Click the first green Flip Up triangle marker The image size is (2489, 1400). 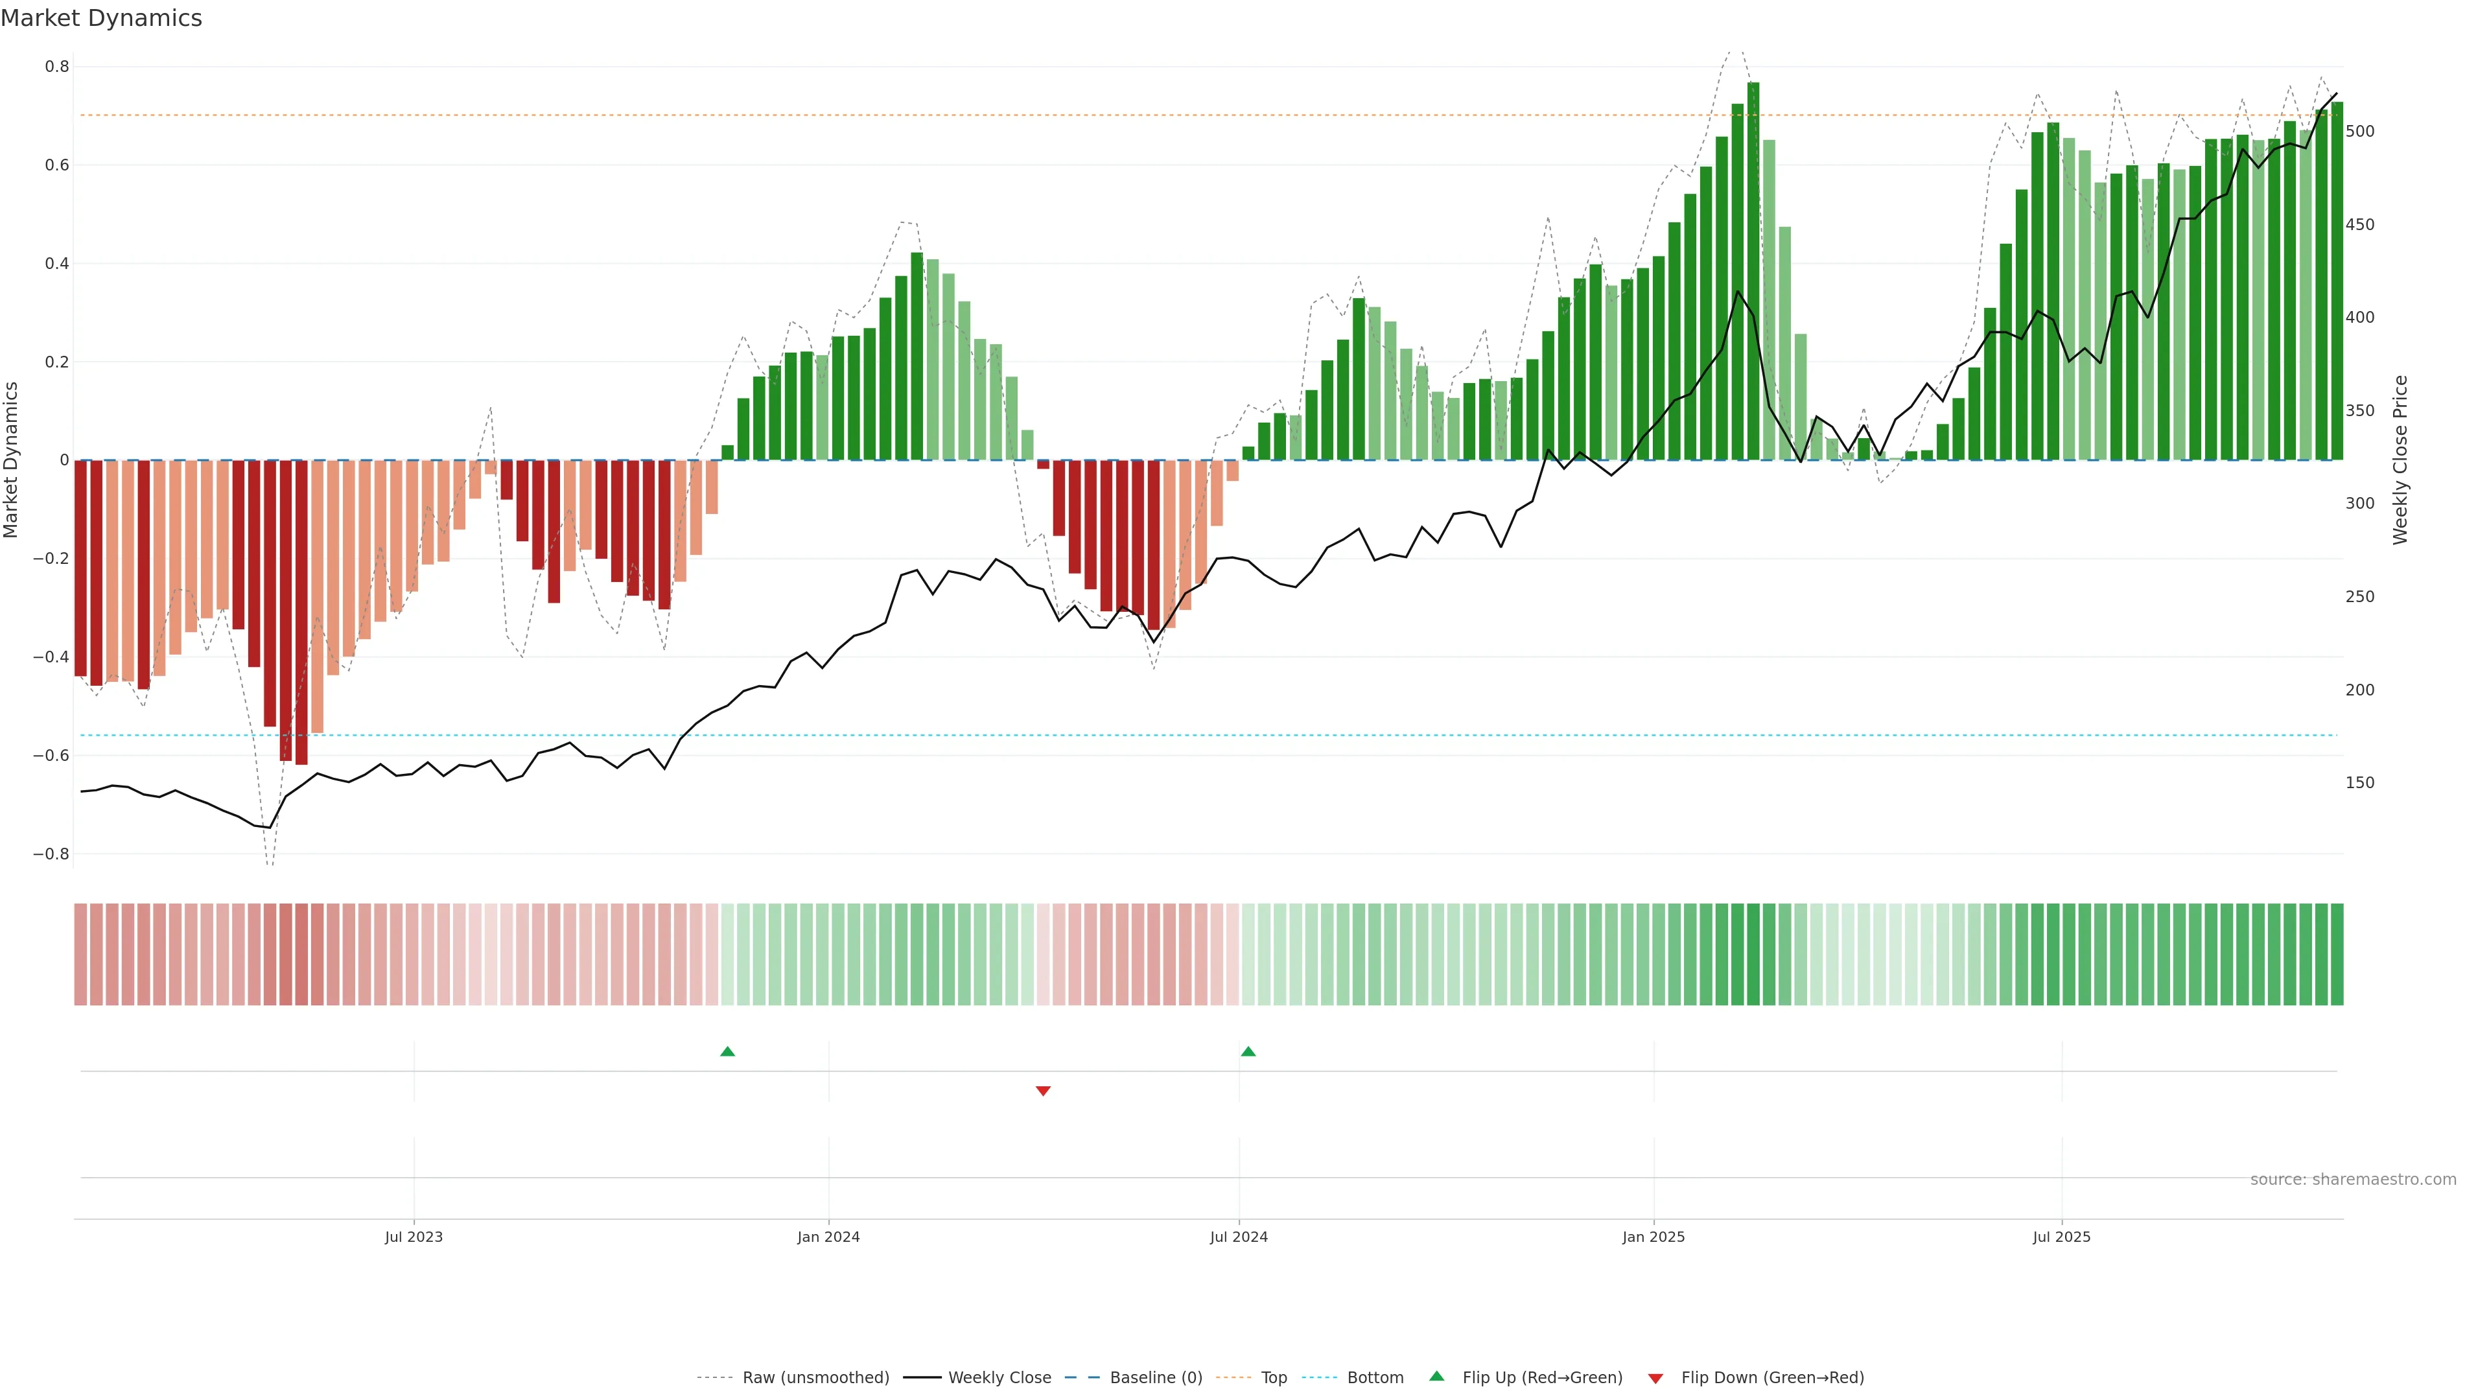tap(727, 1051)
